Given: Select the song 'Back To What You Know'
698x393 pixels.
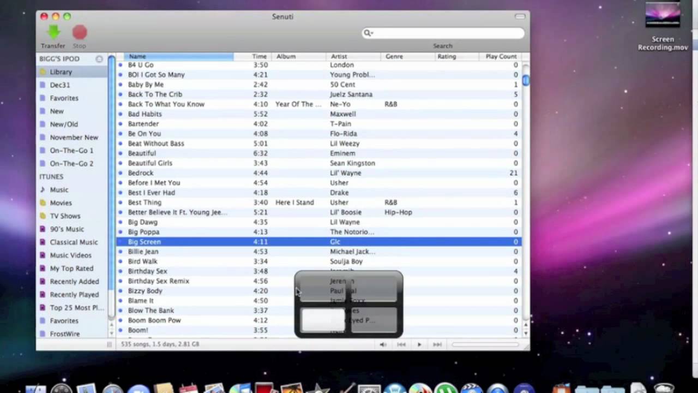Looking at the screenshot, I should pyautogui.click(x=319, y=104).
